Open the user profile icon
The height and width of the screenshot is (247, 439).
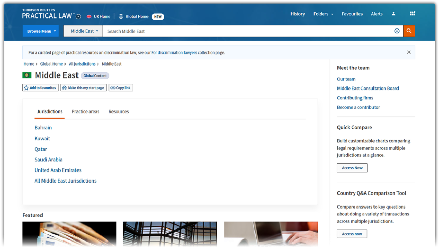pyautogui.click(x=393, y=14)
